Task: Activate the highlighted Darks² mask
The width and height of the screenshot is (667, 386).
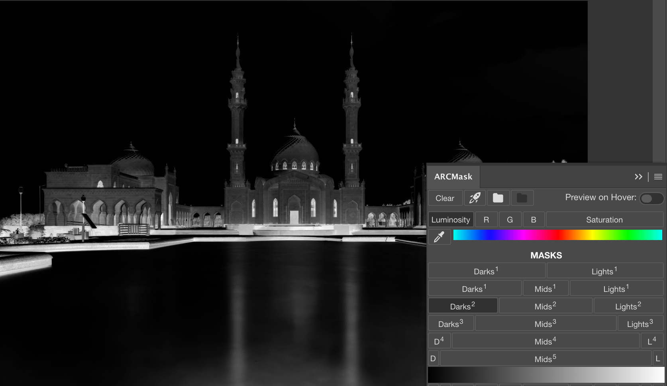Action: 463,305
